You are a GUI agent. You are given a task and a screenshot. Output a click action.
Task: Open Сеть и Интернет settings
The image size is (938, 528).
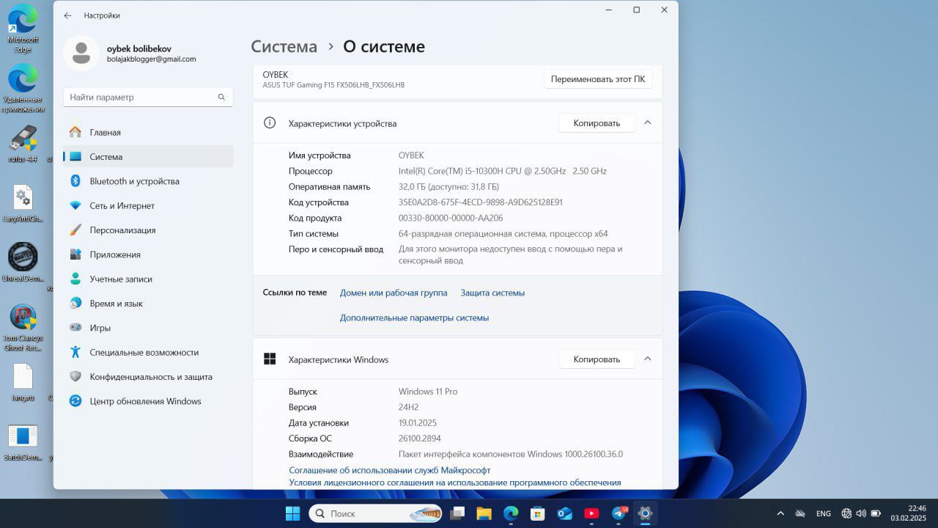(148, 205)
